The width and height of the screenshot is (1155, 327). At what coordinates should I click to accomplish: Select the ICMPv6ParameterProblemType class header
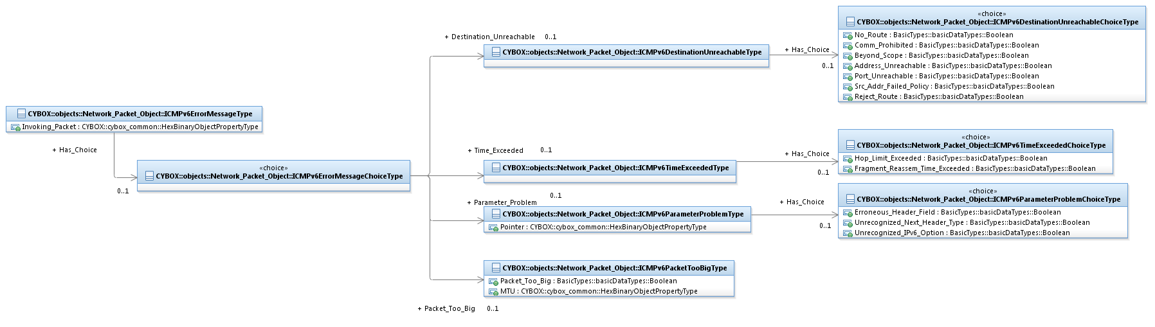pos(617,214)
